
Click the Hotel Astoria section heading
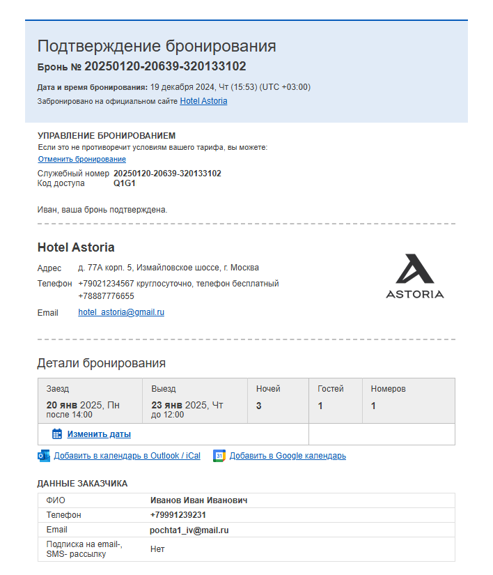click(x=76, y=247)
